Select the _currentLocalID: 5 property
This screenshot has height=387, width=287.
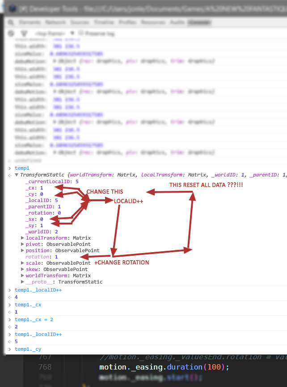[52, 182]
